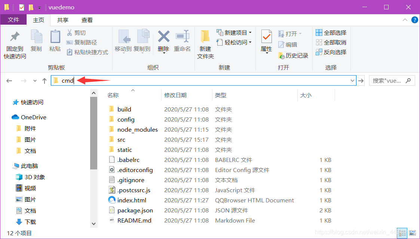Image resolution: width=420 pixels, height=239 pixels.
Task: Select the View (查看) tab
Action: [87, 20]
